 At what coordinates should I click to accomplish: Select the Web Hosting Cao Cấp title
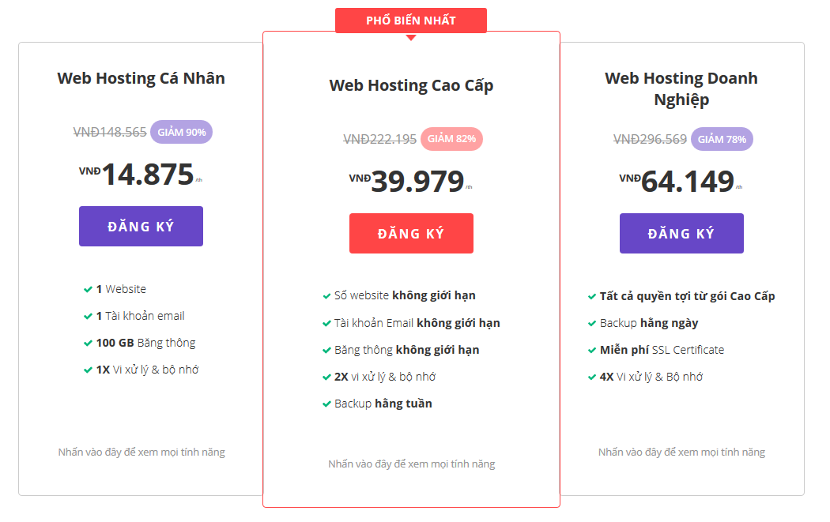[x=411, y=85]
